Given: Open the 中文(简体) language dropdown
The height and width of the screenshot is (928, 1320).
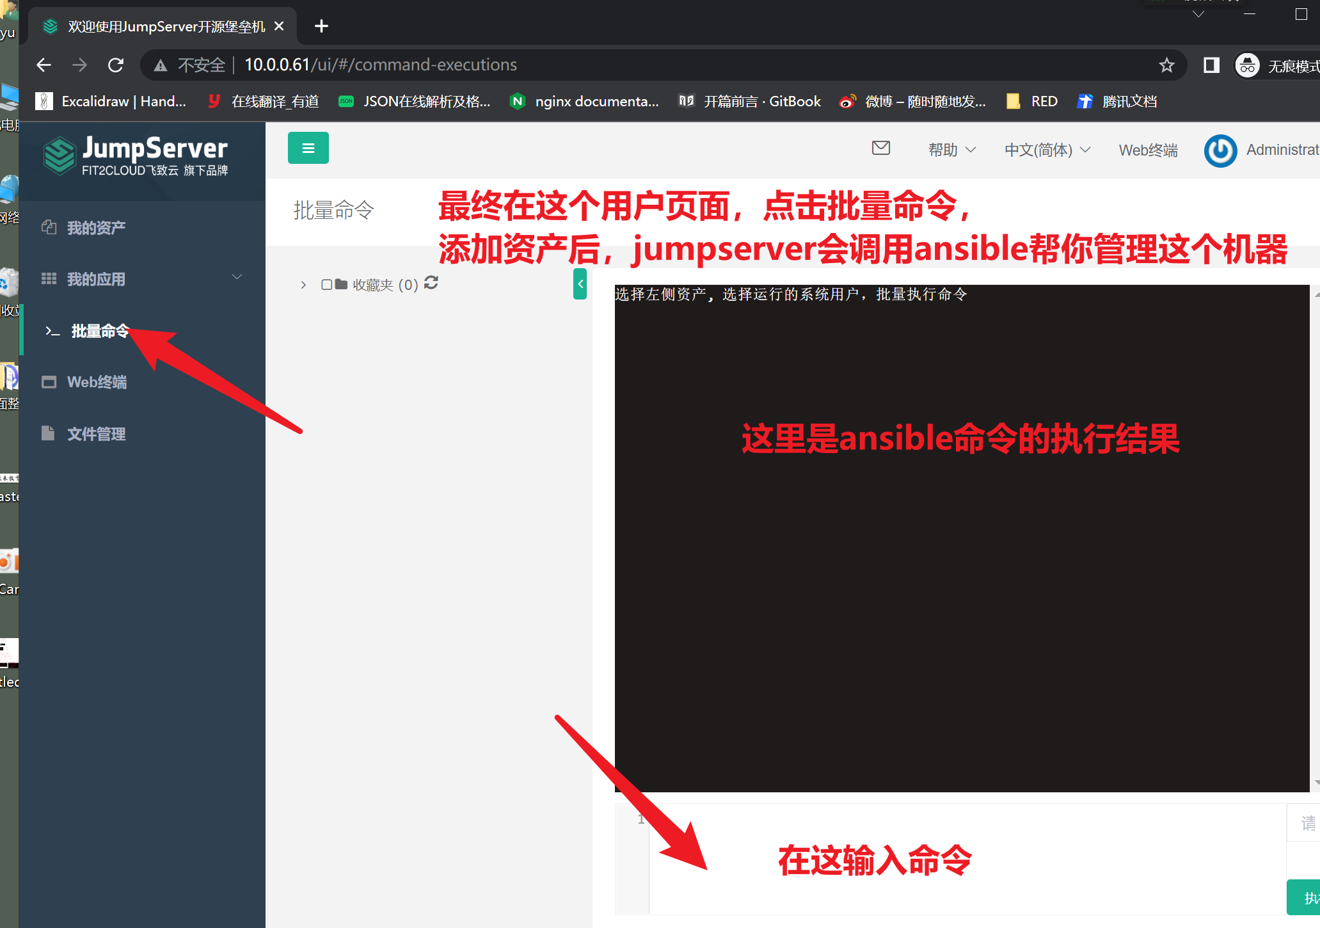Looking at the screenshot, I should pyautogui.click(x=1047, y=150).
